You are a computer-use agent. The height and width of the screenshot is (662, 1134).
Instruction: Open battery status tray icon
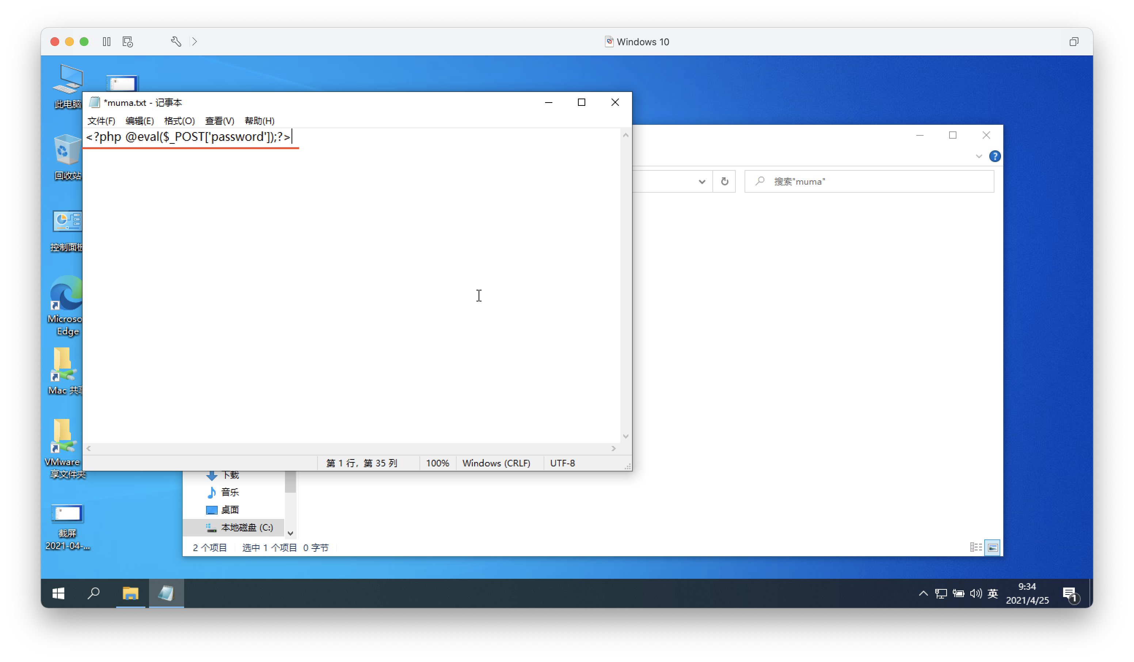[x=958, y=593]
